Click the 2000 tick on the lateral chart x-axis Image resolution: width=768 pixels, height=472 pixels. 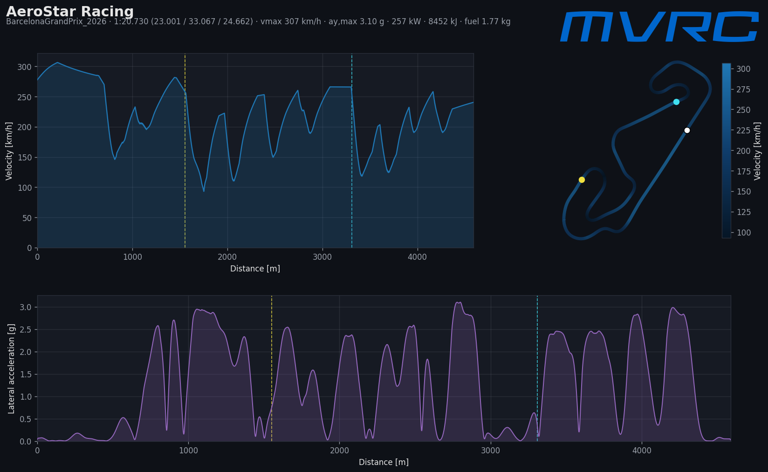[x=339, y=451]
